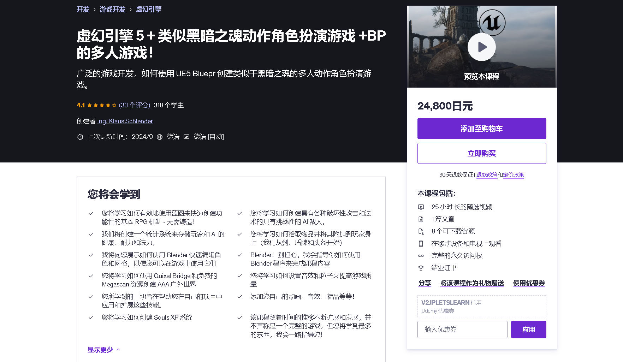Click the article icon beside 1篇文章

coord(421,219)
